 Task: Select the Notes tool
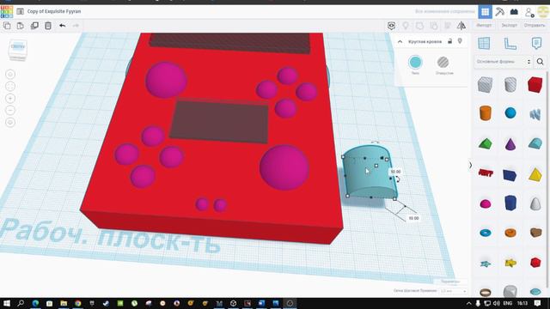pyautogui.click(x=536, y=44)
